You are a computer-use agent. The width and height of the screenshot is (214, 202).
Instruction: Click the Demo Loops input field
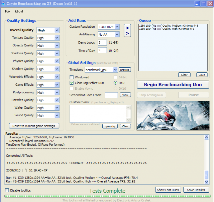(102, 43)
